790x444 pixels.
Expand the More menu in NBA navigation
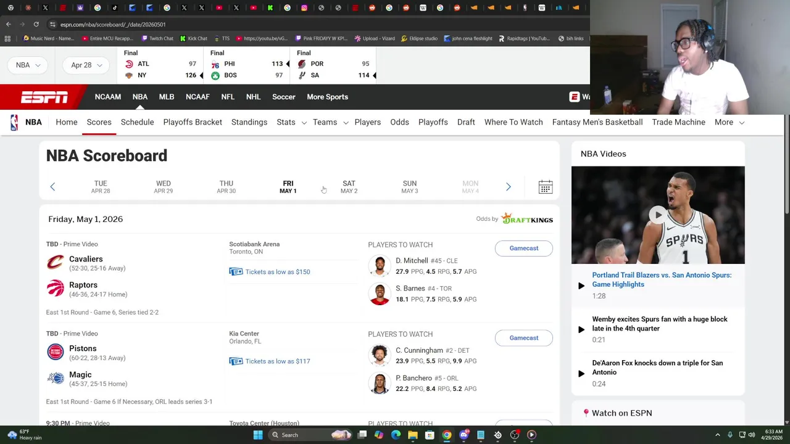[730, 122]
